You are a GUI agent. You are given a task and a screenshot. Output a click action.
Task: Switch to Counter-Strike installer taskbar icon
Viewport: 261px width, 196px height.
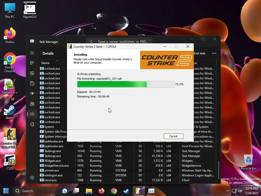139,191
